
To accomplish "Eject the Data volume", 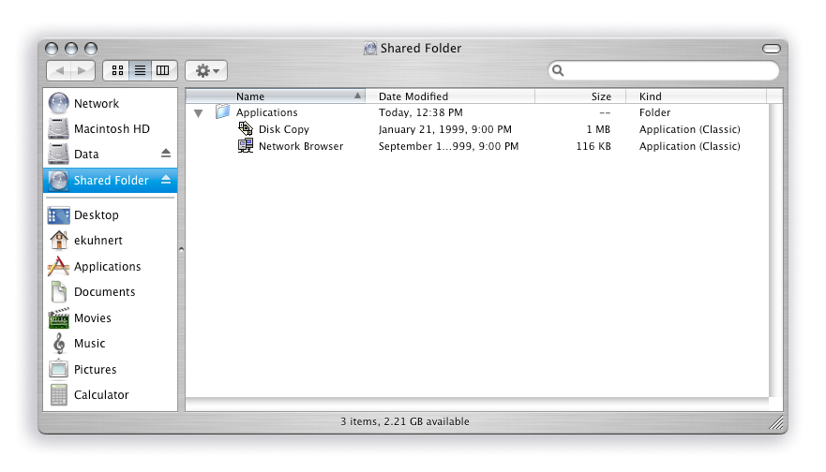I will (166, 154).
